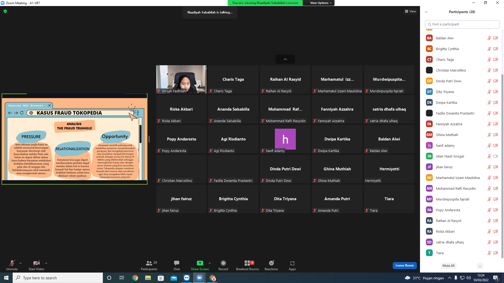Click the Mute All button
Viewport: 504px width, 283px height.
448,266
